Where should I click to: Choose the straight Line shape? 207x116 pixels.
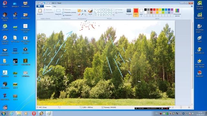pos(96,10)
